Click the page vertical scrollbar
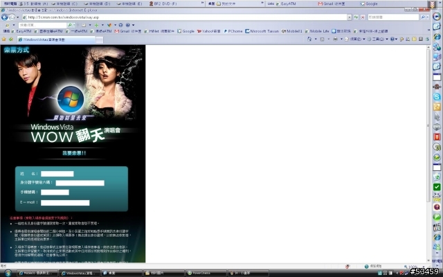 tap(428, 125)
